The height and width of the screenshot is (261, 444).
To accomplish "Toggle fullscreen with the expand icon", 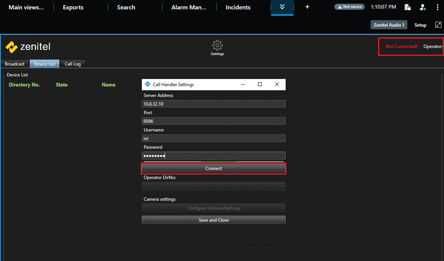I will [x=438, y=25].
